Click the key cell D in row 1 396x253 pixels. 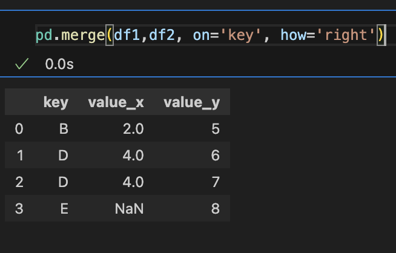tap(63, 156)
